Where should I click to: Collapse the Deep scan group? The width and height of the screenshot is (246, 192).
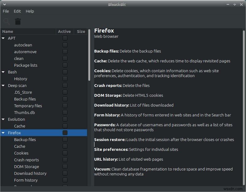pyautogui.click(x=3, y=85)
